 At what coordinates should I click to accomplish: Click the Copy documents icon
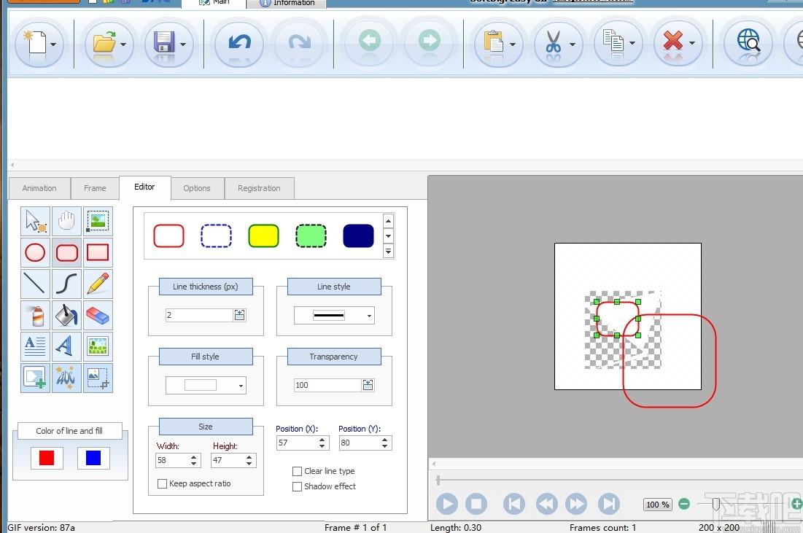click(x=613, y=41)
